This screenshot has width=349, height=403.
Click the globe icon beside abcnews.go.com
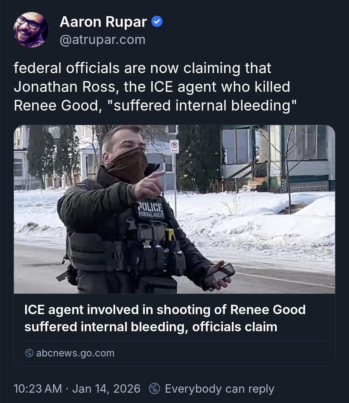tap(29, 353)
